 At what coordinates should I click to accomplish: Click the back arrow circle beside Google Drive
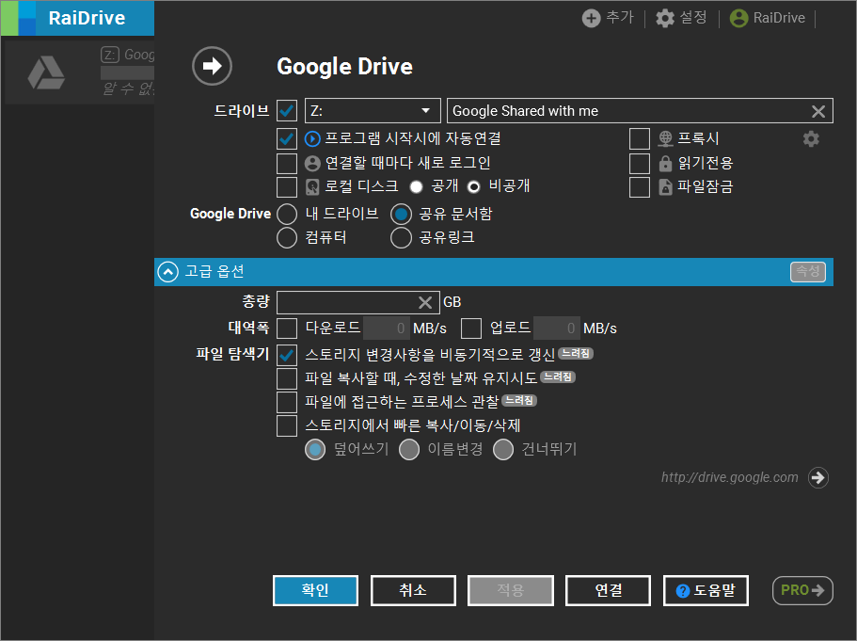(x=212, y=66)
